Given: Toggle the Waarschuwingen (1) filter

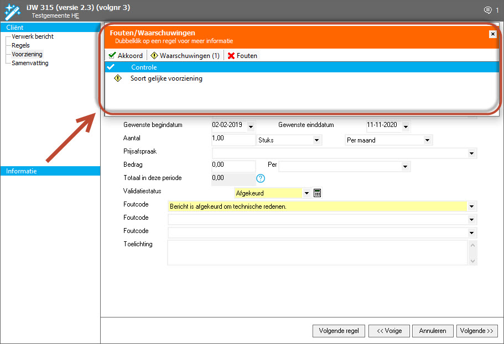Looking at the screenshot, I should 185,56.
